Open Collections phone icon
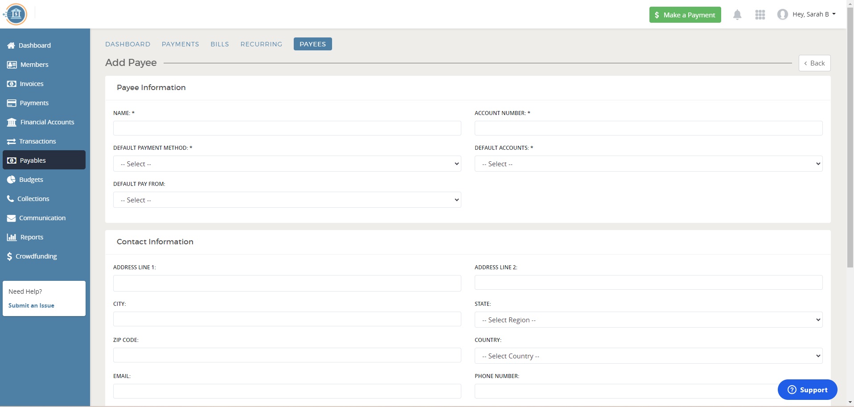The height and width of the screenshot is (407, 854). click(11, 199)
